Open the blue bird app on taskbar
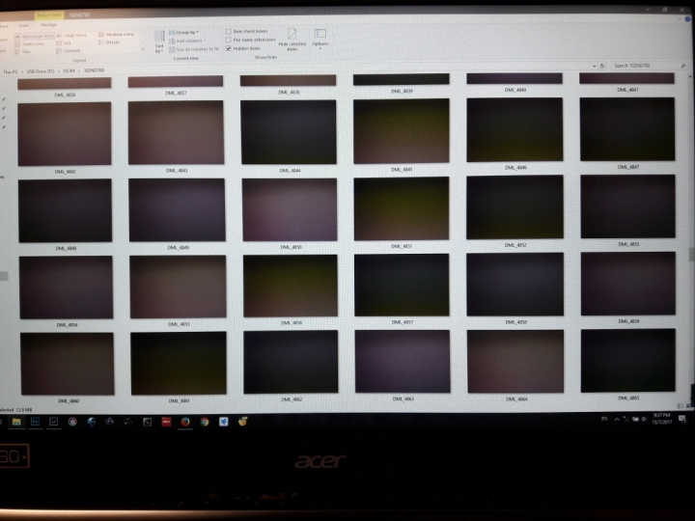The height and width of the screenshot is (521, 695). 223,422
